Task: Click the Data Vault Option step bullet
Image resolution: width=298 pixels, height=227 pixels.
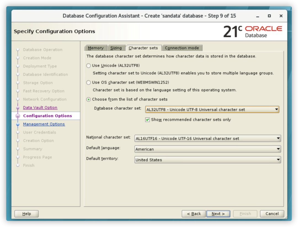Action: point(18,108)
